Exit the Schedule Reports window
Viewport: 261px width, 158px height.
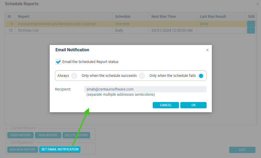[242, 150]
